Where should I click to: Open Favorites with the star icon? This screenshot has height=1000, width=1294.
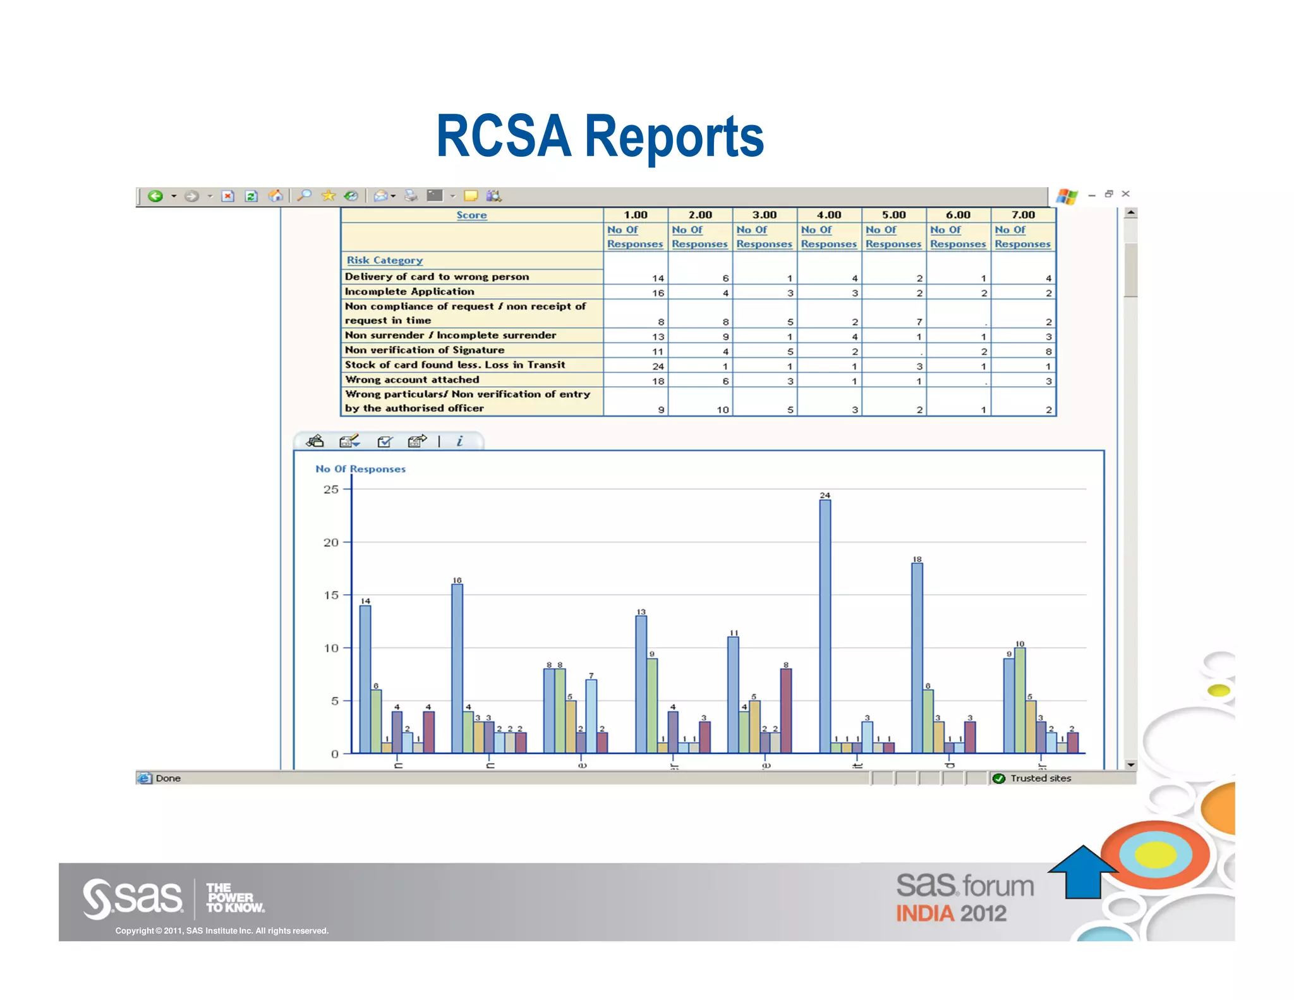[328, 196]
